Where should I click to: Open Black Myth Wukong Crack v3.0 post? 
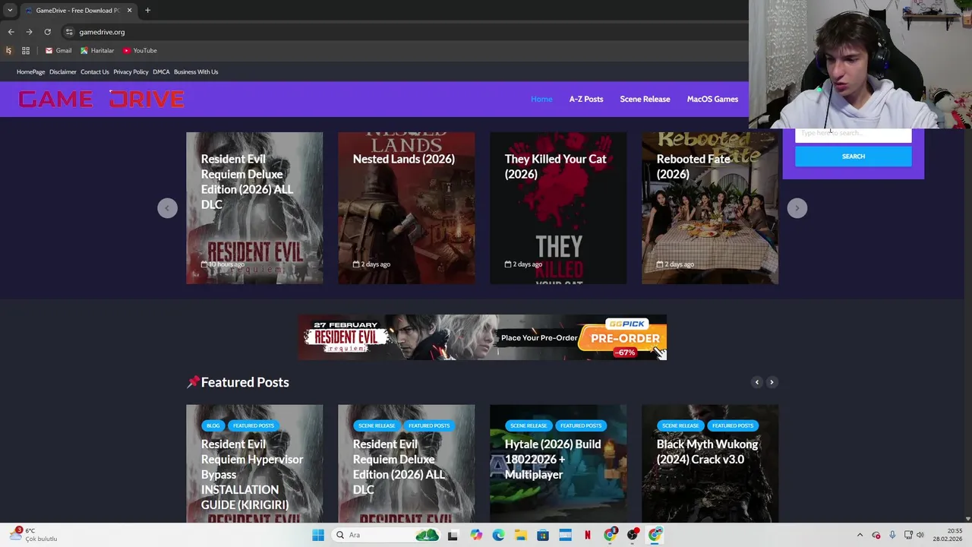click(x=707, y=451)
